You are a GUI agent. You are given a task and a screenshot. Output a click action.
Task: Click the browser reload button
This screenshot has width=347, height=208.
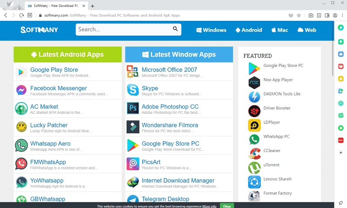pyautogui.click(x=21, y=15)
